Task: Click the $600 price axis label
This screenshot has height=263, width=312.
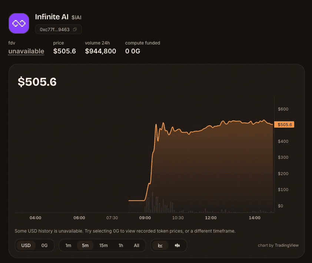Action: [283, 109]
